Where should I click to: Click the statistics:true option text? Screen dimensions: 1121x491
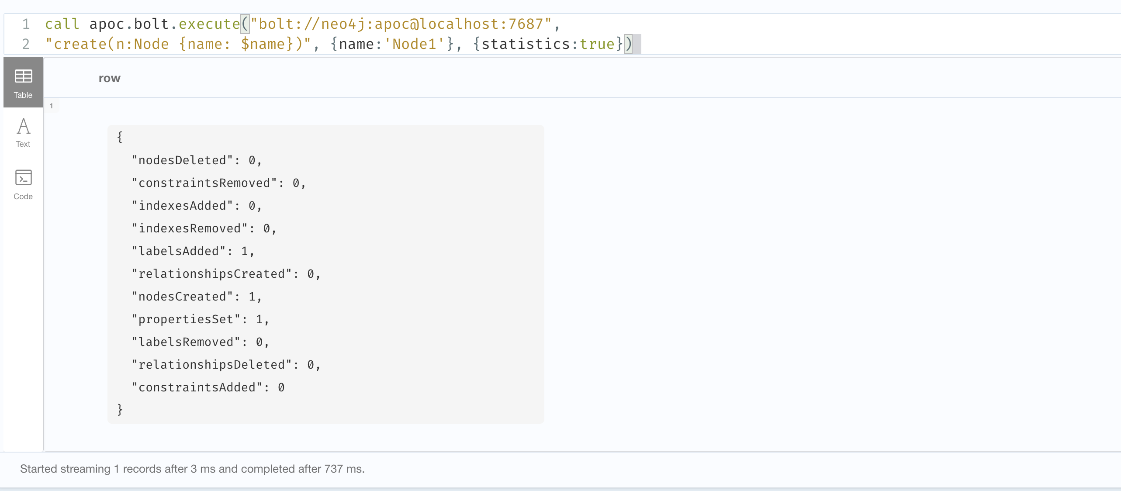coord(547,44)
